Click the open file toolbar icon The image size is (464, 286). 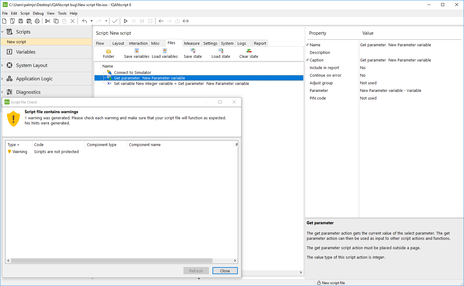tap(12, 21)
